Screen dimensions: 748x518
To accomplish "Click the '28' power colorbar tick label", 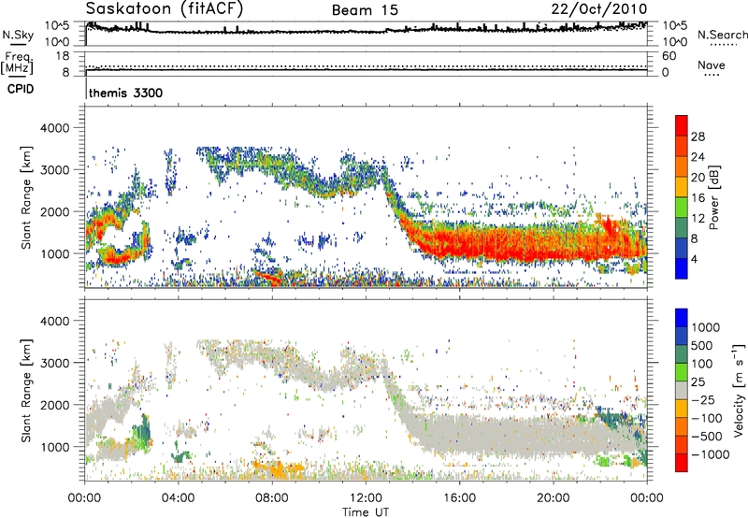I will pos(698,137).
